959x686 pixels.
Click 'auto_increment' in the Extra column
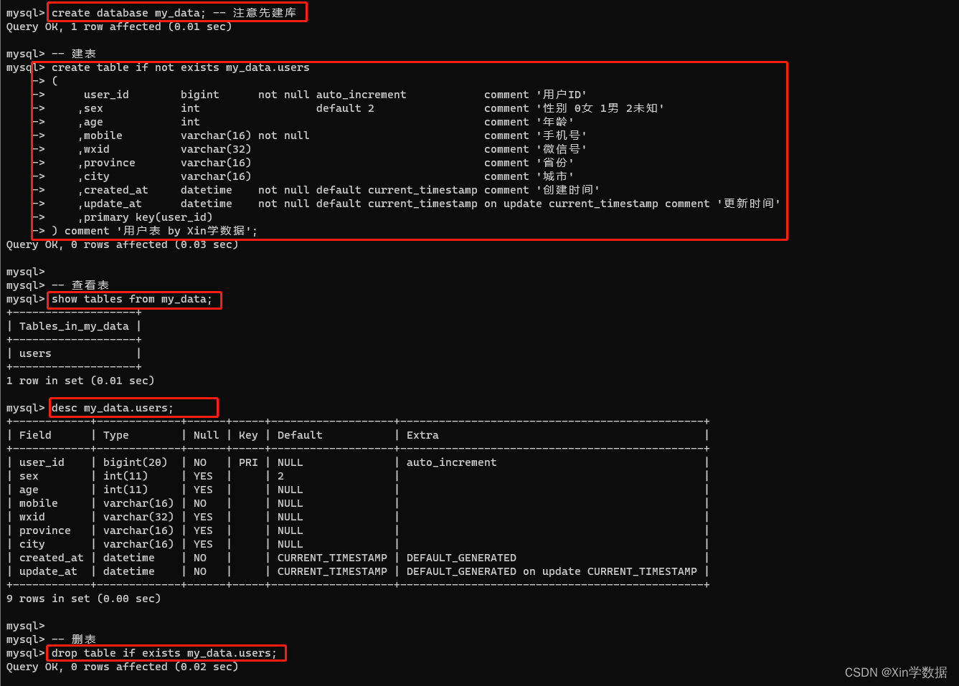point(452,462)
